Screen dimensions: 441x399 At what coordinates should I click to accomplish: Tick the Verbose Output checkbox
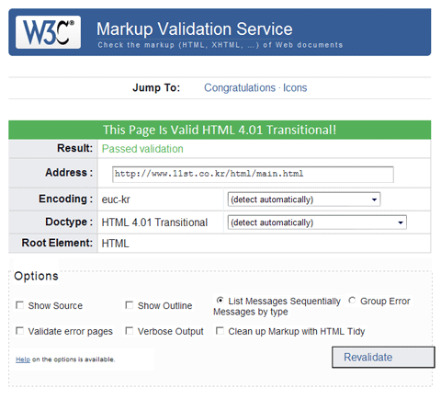[130, 331]
